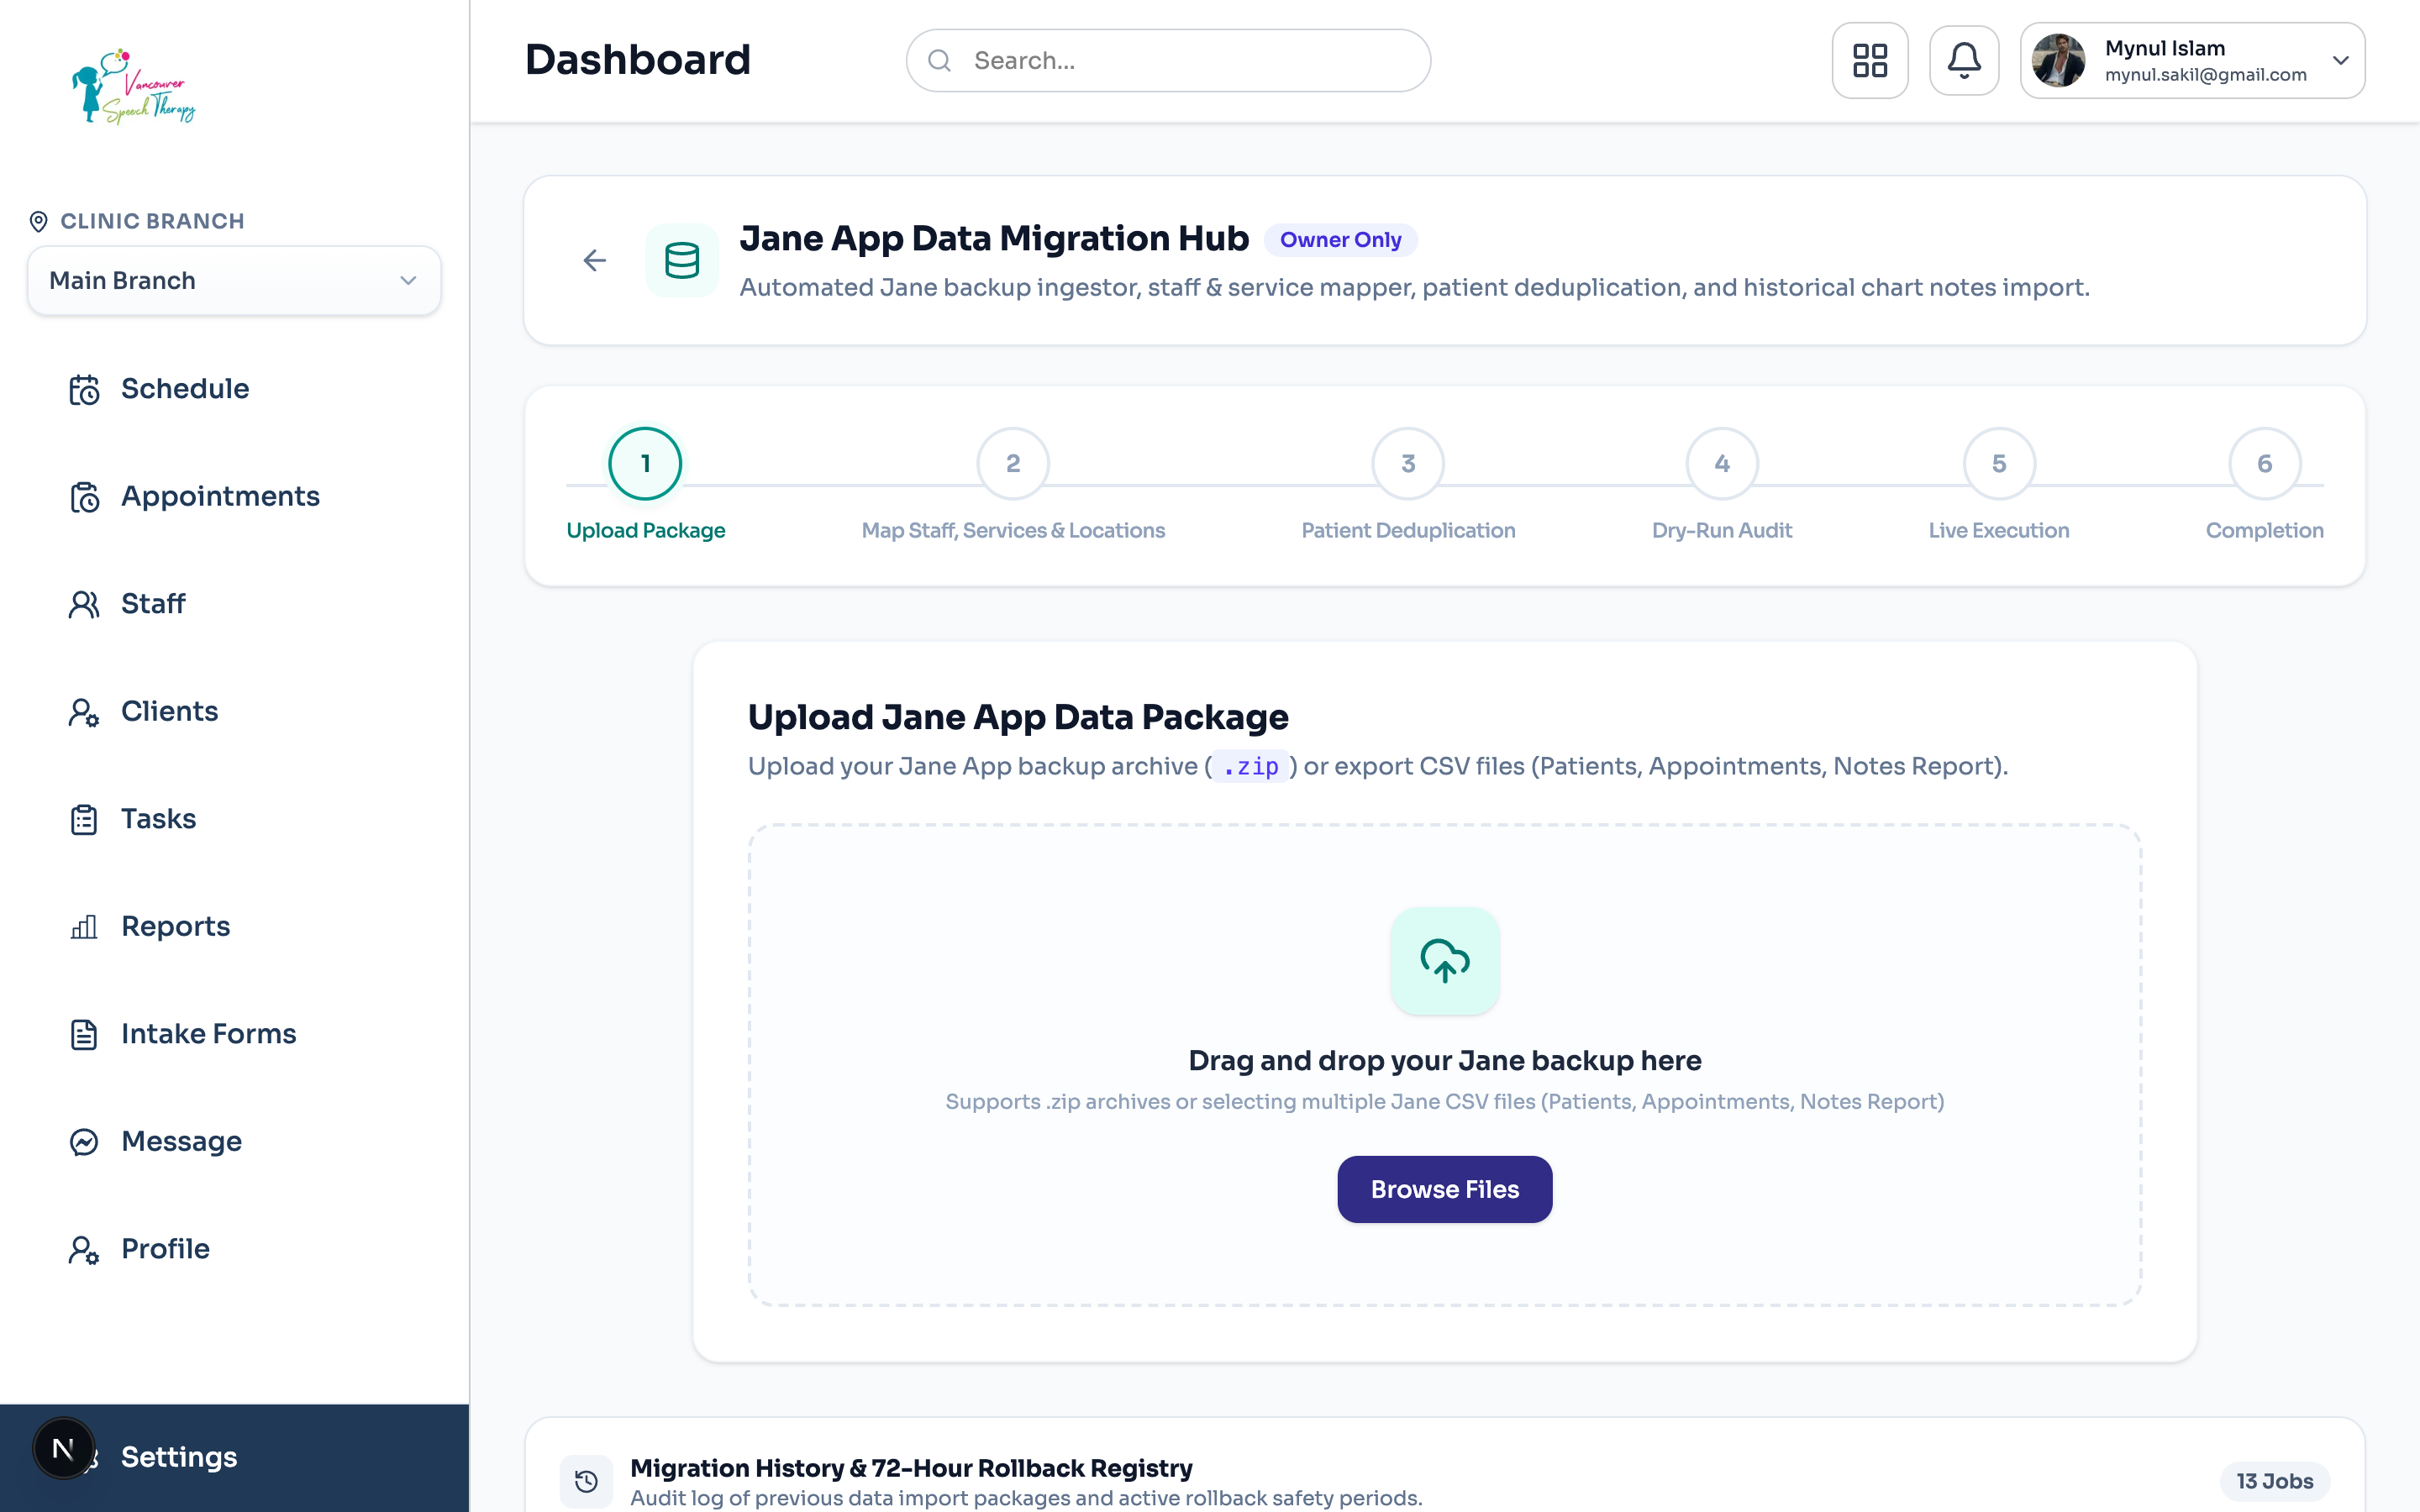Go back using the left arrow
Viewport: 2420px width, 1512px height.
pos(594,261)
